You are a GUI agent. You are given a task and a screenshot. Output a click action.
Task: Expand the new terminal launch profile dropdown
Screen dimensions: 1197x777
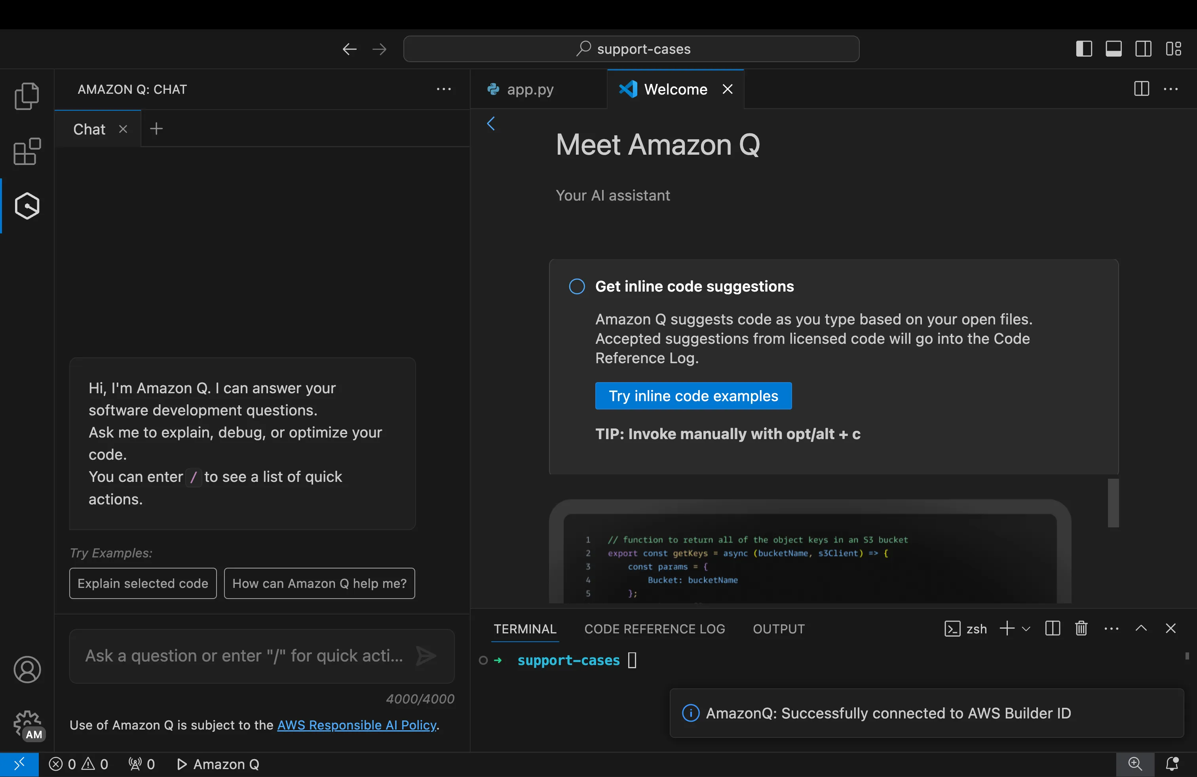(1026, 629)
